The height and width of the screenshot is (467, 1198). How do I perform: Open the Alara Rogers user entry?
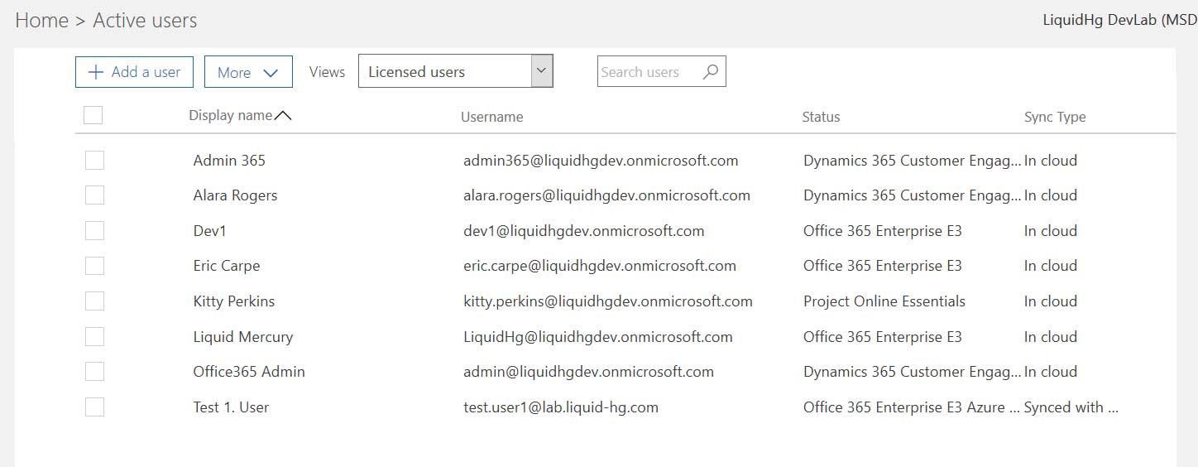[235, 195]
